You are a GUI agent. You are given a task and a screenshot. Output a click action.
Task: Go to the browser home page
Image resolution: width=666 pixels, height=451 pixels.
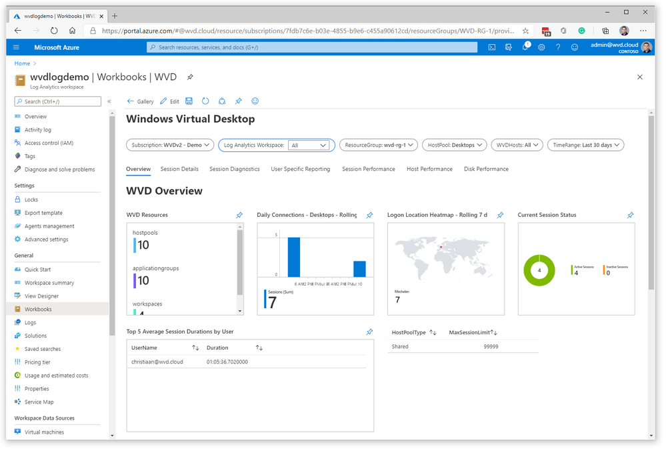tap(72, 31)
